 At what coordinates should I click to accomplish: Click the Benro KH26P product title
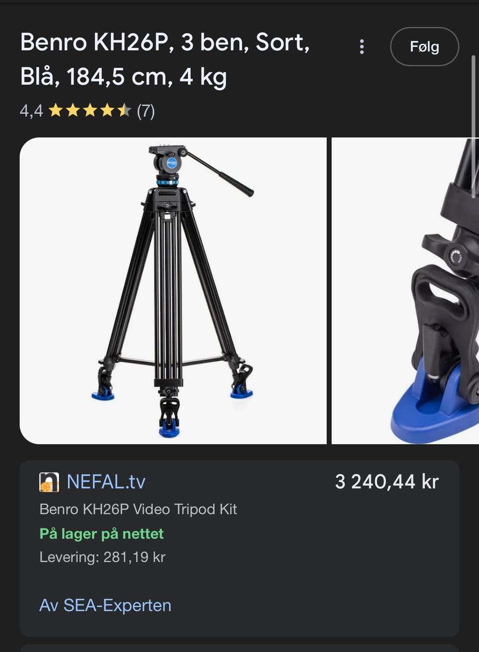pos(165,59)
